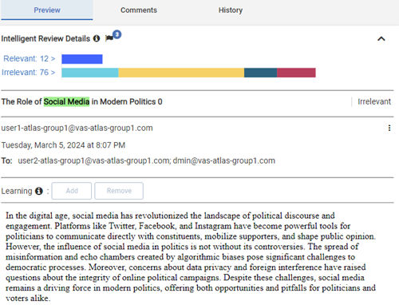Click the email body paragraph text

[x=191, y=257]
